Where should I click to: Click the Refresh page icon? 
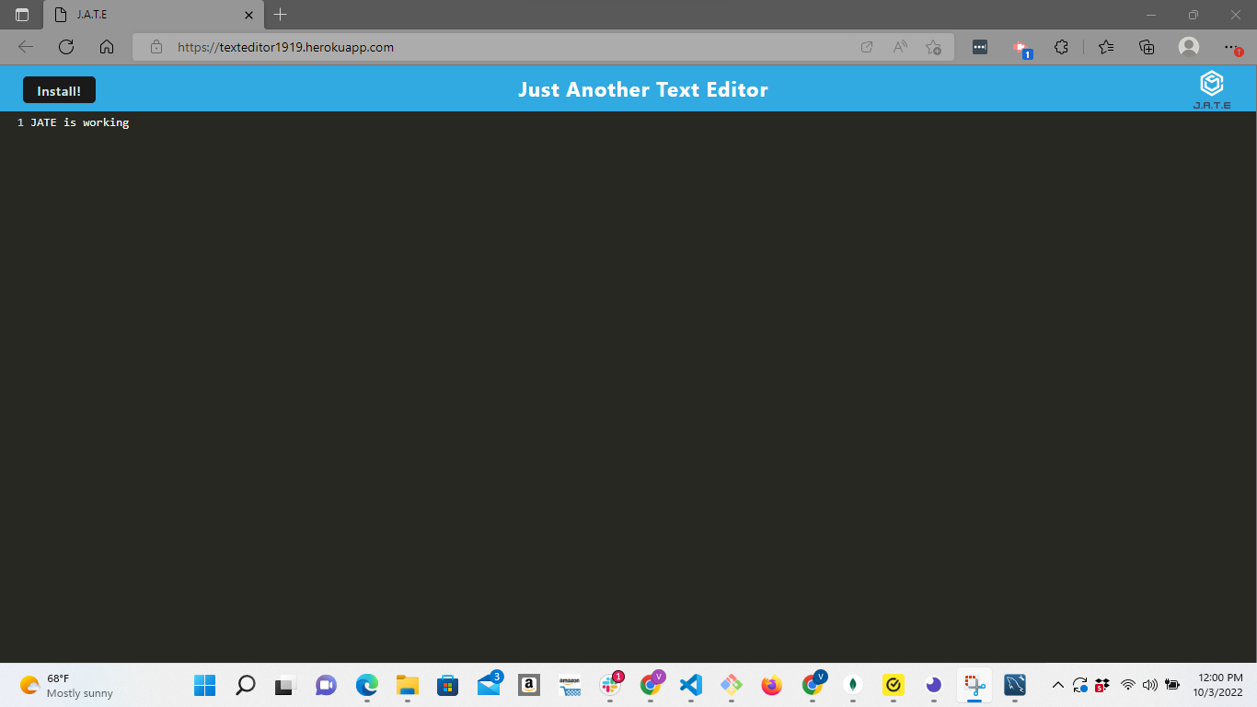(x=64, y=47)
